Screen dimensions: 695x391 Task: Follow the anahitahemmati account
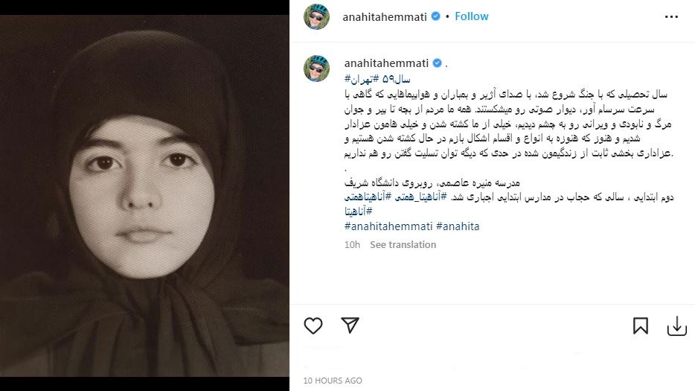click(472, 16)
